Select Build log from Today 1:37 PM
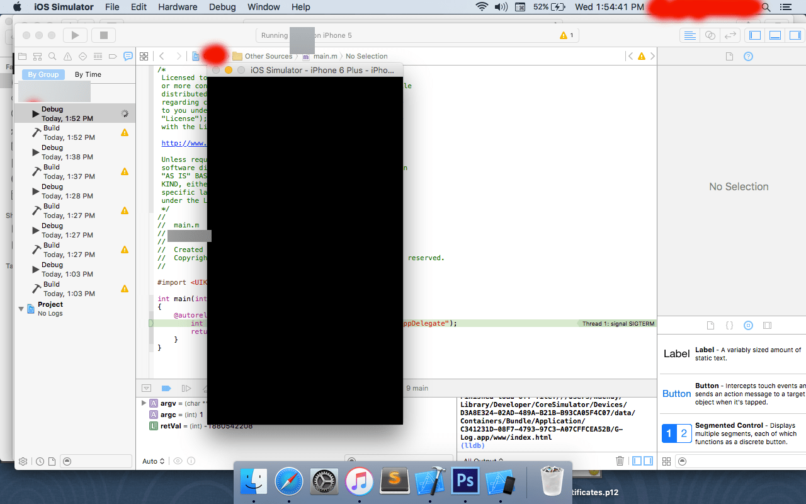806x504 pixels. point(74,172)
